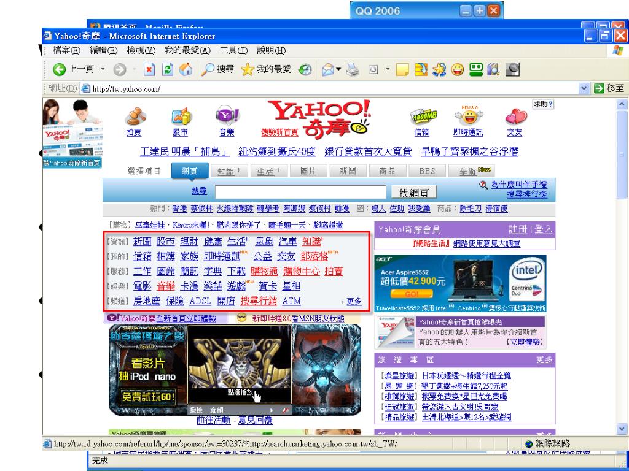Click the 移至 Go button

pyautogui.click(x=610, y=88)
